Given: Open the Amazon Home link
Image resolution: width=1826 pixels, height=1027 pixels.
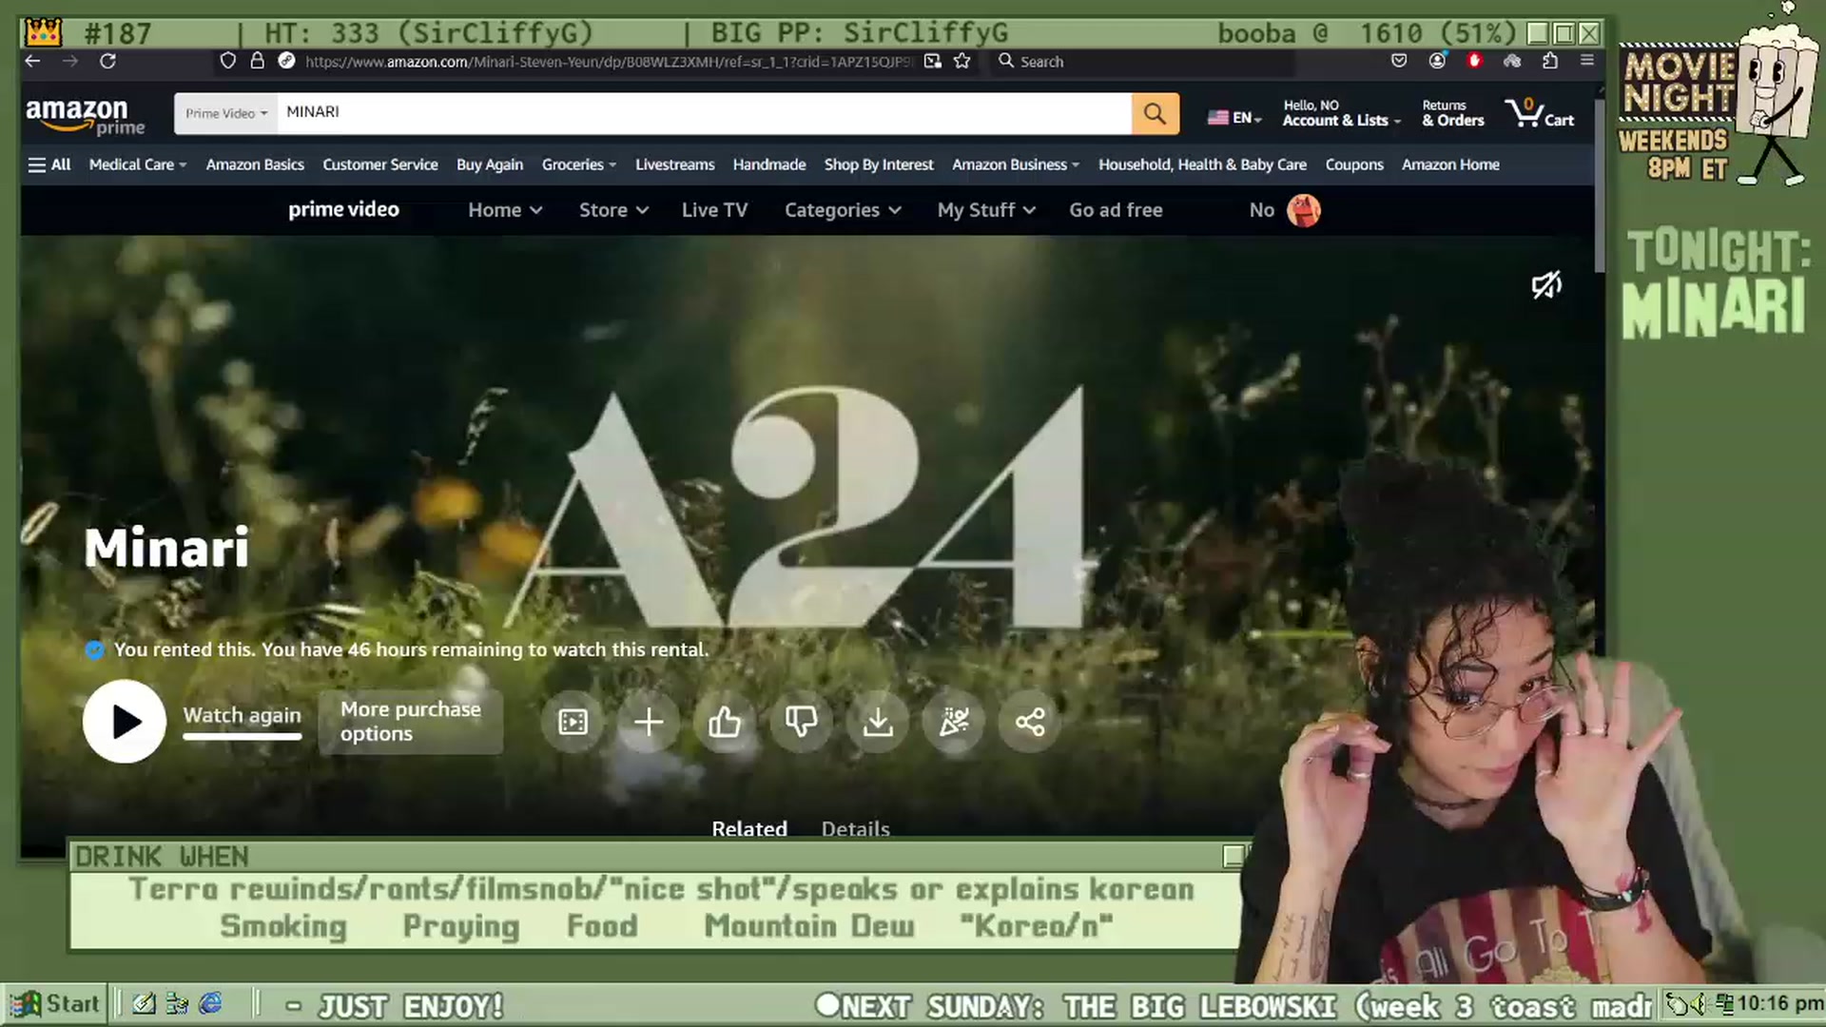Looking at the screenshot, I should [1450, 165].
